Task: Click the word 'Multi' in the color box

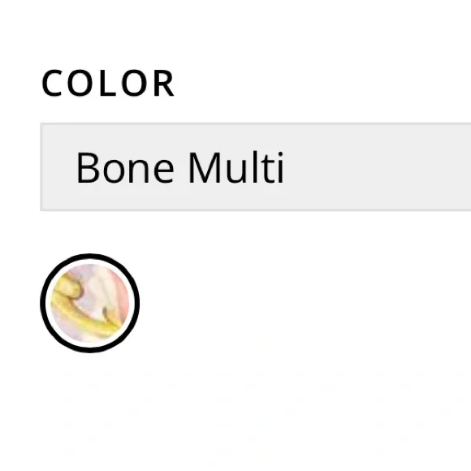Action: 236,167
